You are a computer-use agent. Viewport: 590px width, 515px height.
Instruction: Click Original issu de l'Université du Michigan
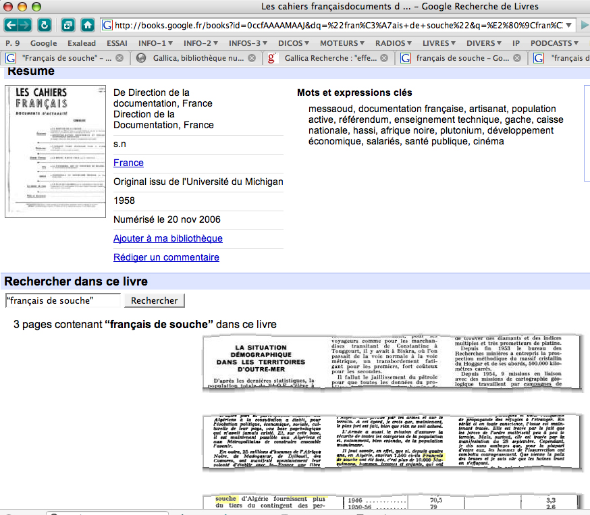(198, 182)
